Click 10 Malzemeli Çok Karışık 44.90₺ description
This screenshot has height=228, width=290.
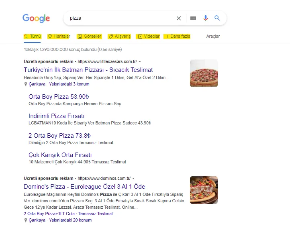(x=77, y=162)
